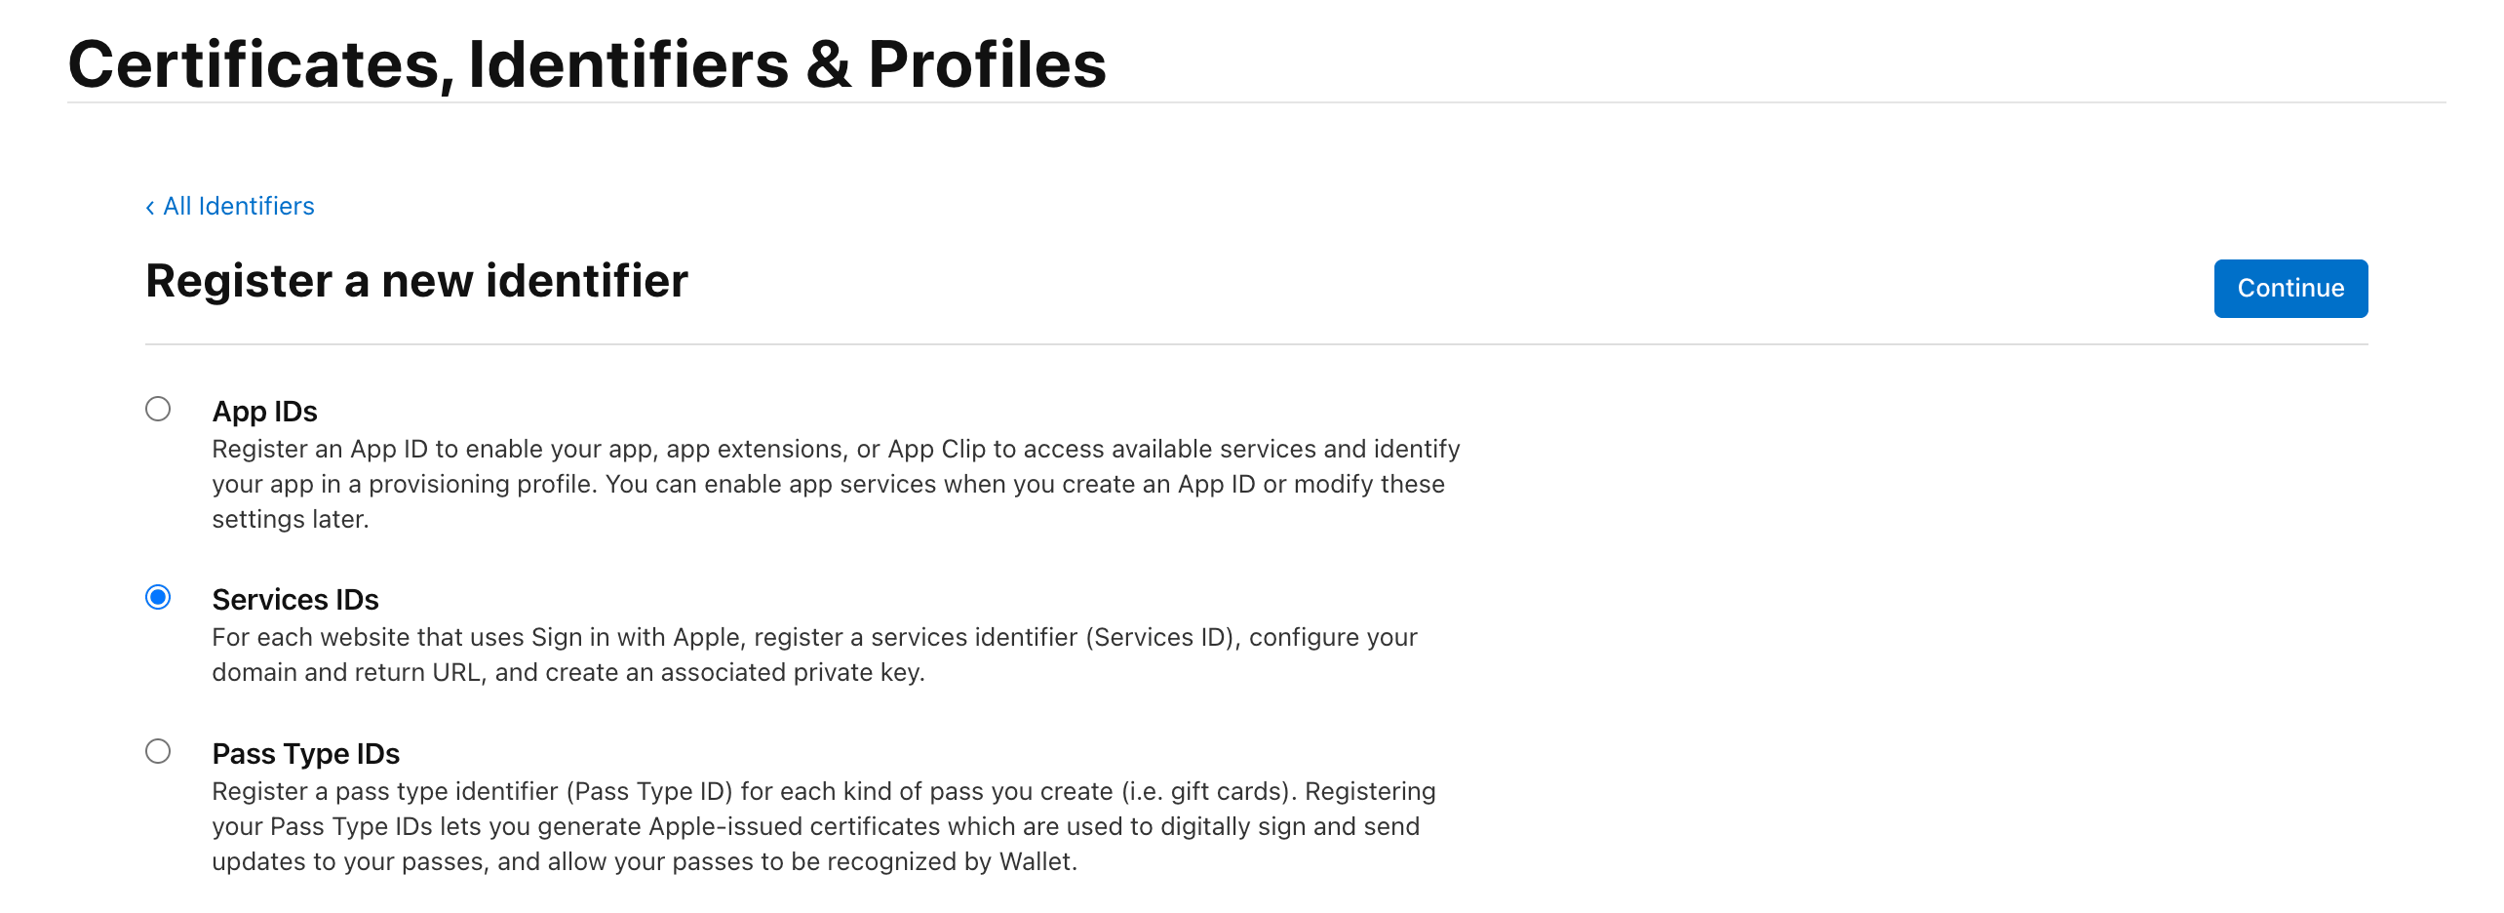Click the Certificates, Identifiers & Profiles title
The width and height of the screenshot is (2504, 913).
pyautogui.click(x=587, y=64)
